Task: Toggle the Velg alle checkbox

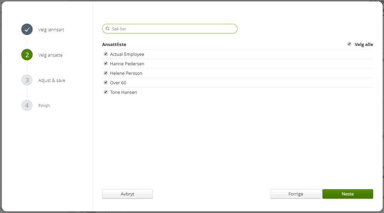Action: 349,44
